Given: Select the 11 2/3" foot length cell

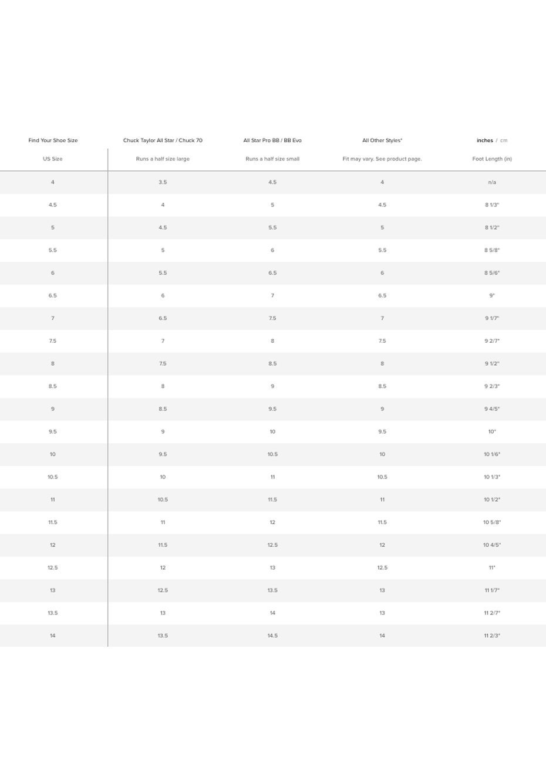Looking at the screenshot, I should coord(492,636).
